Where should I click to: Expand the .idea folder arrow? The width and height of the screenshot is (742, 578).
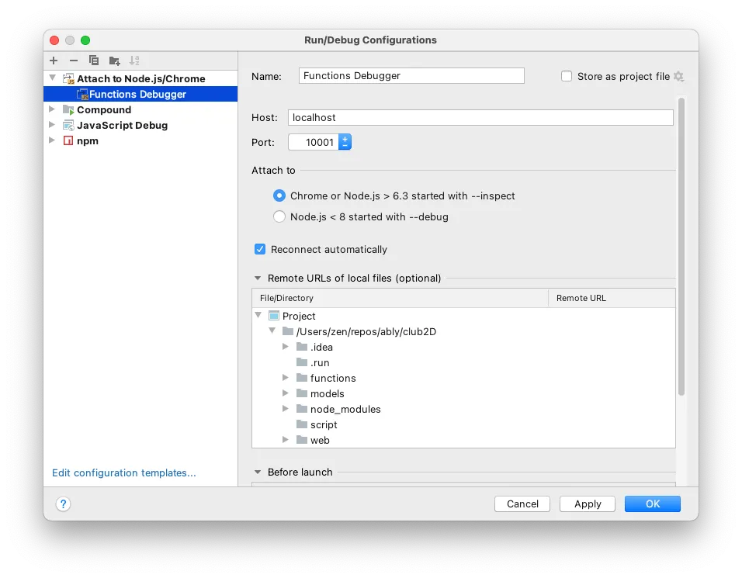coord(286,346)
